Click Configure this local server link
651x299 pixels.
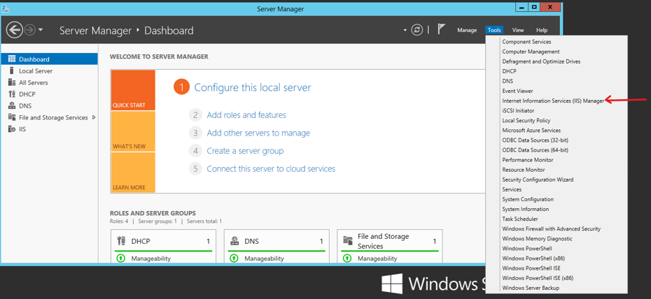[253, 87]
